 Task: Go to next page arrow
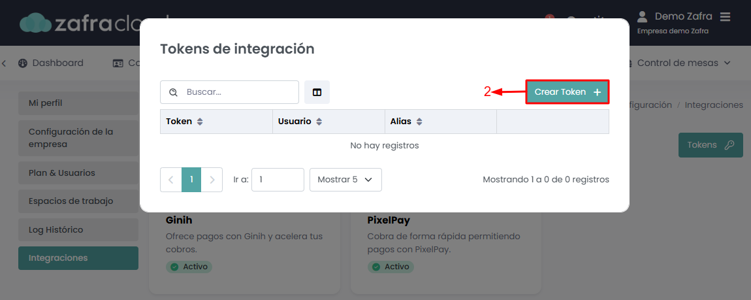(x=212, y=180)
